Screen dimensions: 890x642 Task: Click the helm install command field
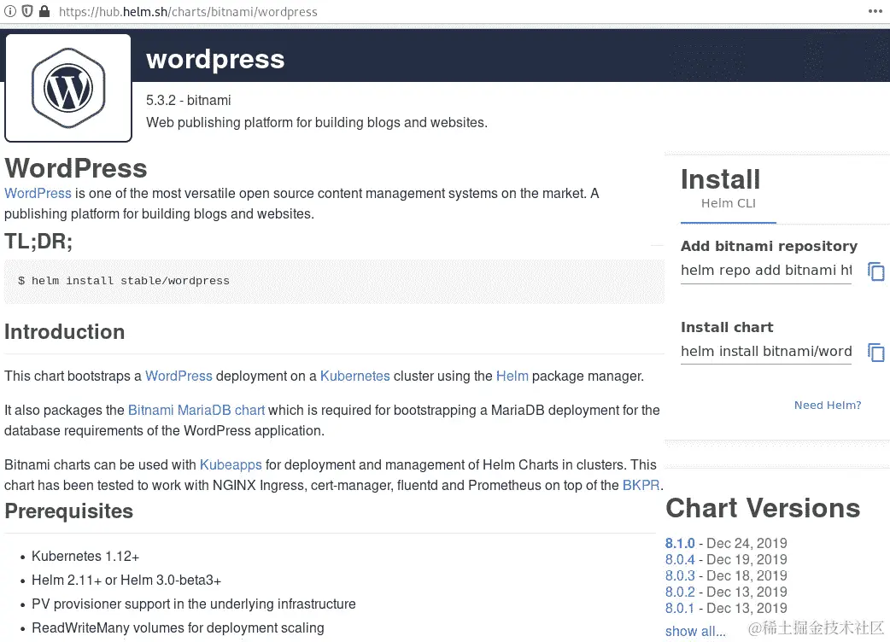point(765,352)
